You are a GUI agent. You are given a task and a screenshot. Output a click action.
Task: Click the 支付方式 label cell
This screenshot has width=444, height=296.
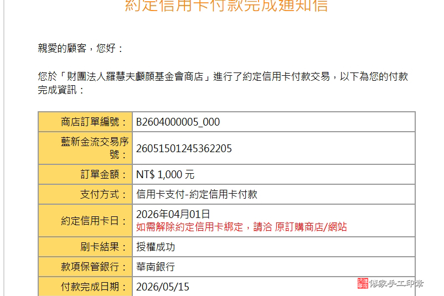pos(85,194)
